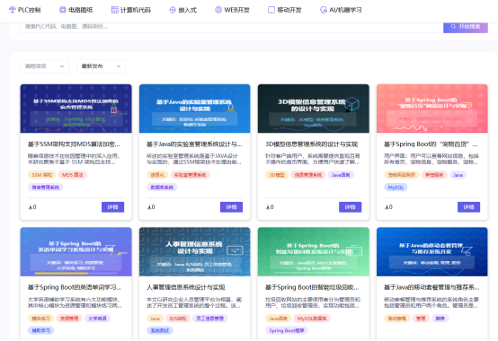The width and height of the screenshot is (498, 341).
Task: Open title 基于Spring Boot的"宠物百货"...
Action: [431, 144]
